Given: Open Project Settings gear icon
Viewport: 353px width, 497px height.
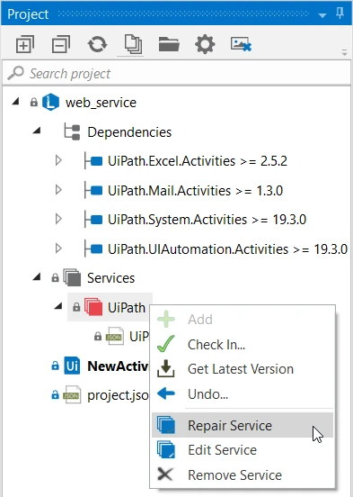Looking at the screenshot, I should coord(205,44).
